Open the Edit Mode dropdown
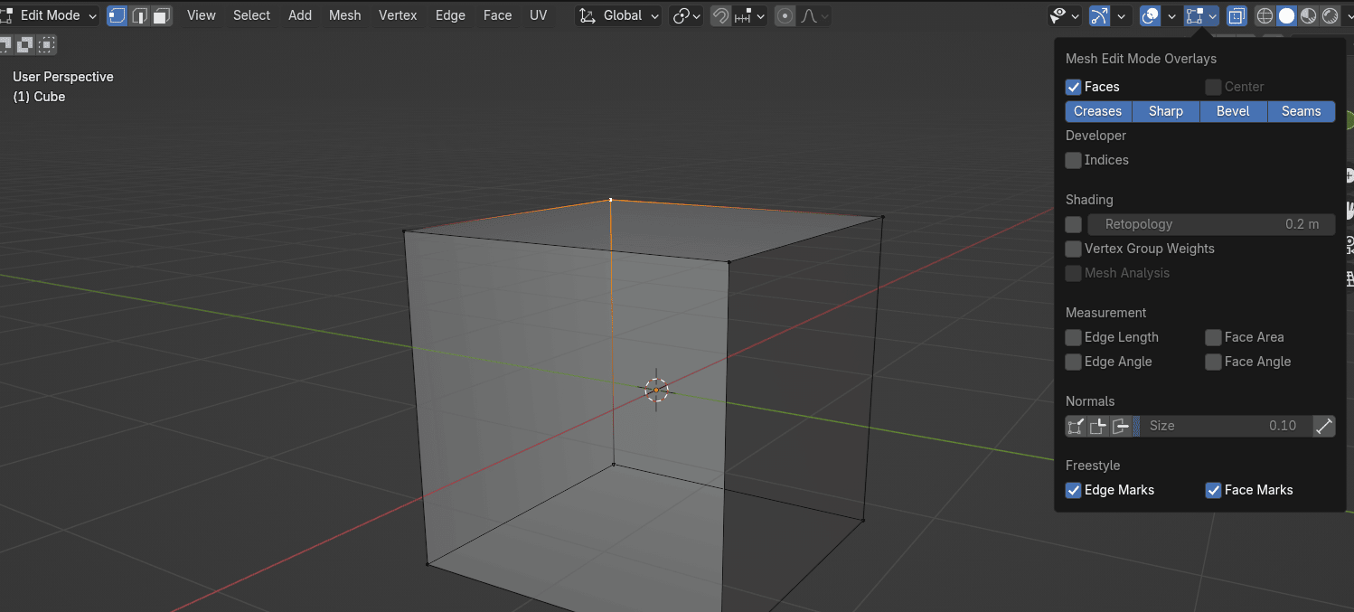Viewport: 1354px width, 612px height. click(x=51, y=15)
